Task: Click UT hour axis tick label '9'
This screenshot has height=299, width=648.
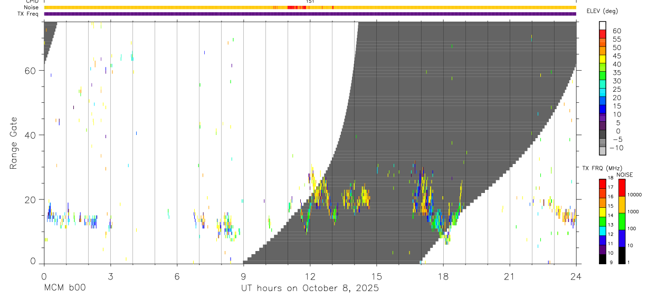Action: (x=243, y=276)
